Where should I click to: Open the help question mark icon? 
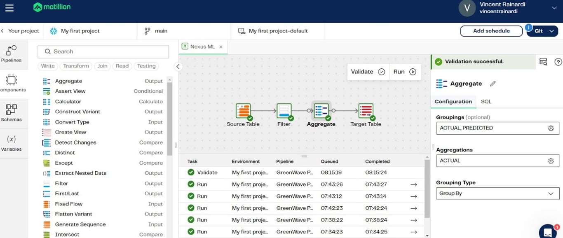tap(558, 61)
